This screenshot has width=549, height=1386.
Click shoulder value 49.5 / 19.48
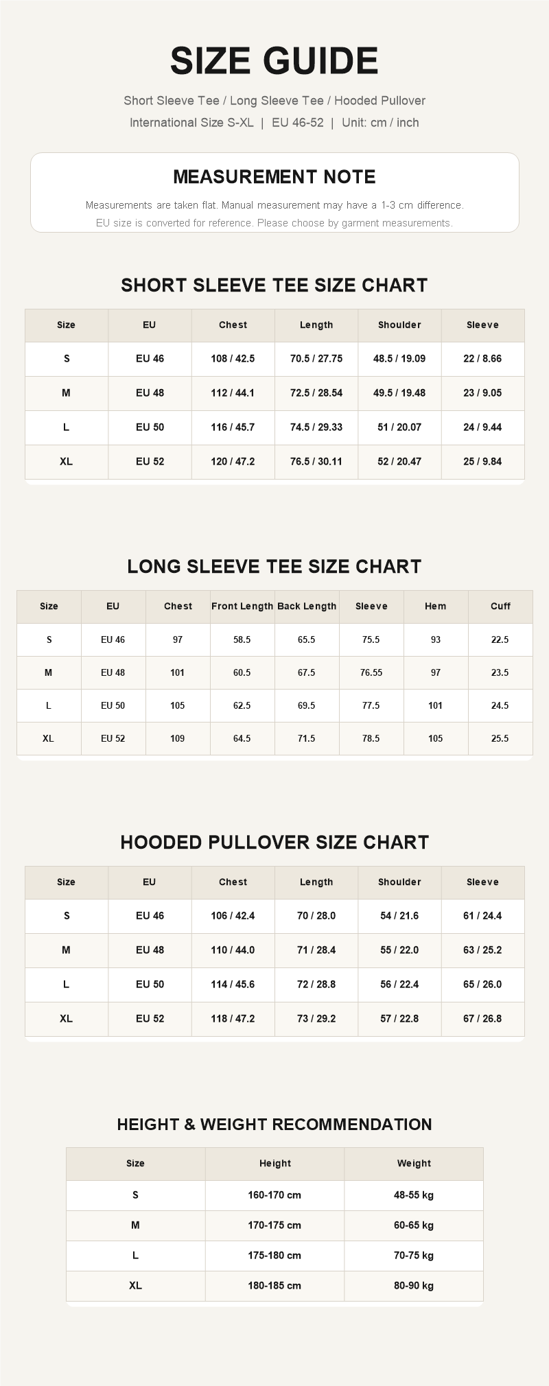(x=399, y=393)
